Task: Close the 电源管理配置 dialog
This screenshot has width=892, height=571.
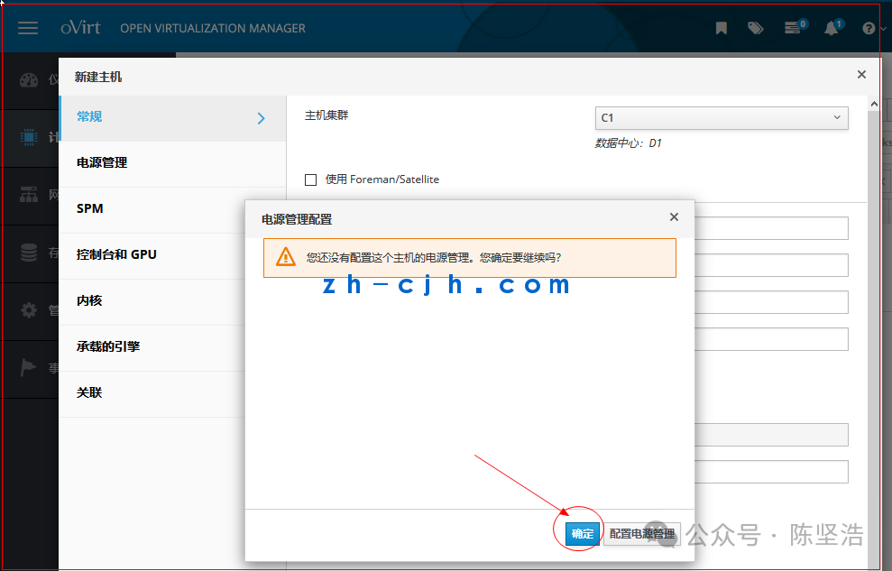Action: 674,216
